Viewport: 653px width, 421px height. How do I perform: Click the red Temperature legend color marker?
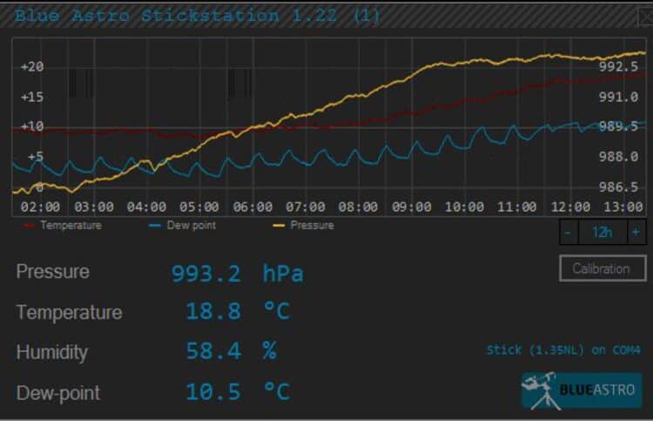click(29, 226)
